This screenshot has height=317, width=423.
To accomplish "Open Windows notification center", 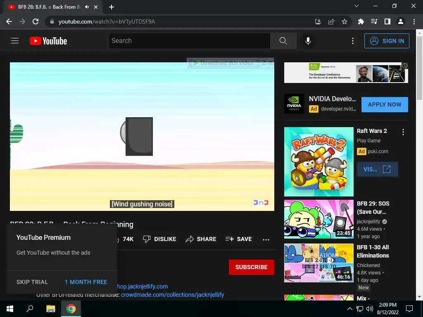I will click(x=409, y=309).
